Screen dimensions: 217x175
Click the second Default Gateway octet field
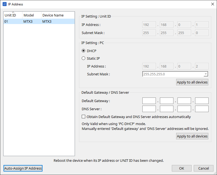tap(166, 101)
